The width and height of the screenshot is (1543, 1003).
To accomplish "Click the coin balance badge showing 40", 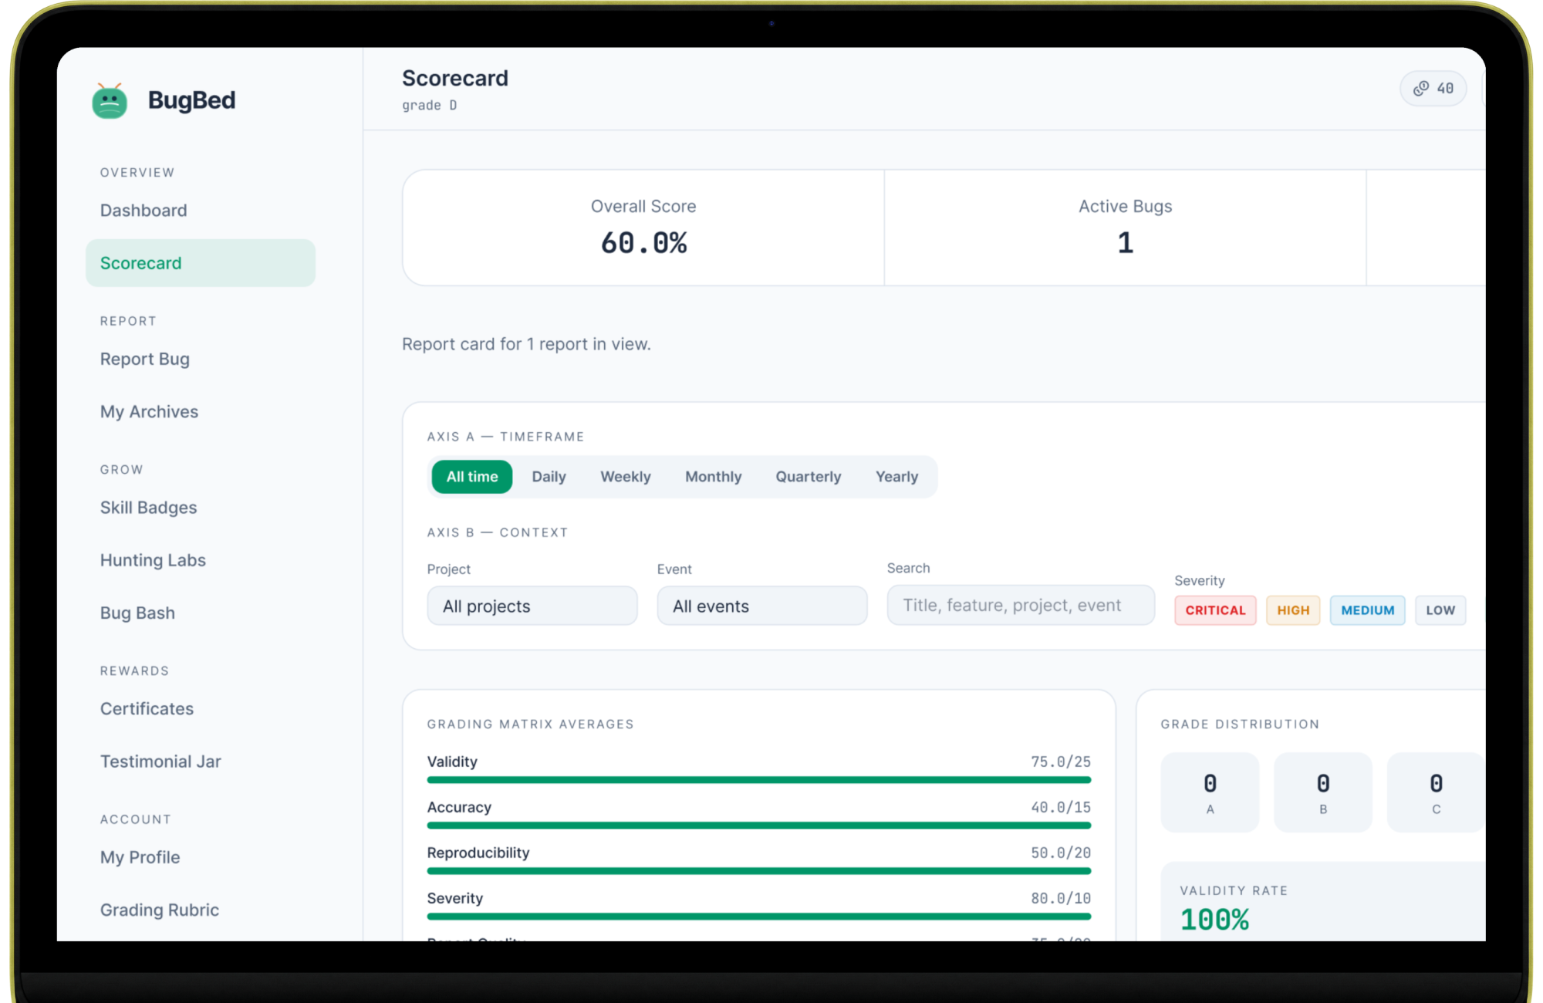I will [1433, 89].
